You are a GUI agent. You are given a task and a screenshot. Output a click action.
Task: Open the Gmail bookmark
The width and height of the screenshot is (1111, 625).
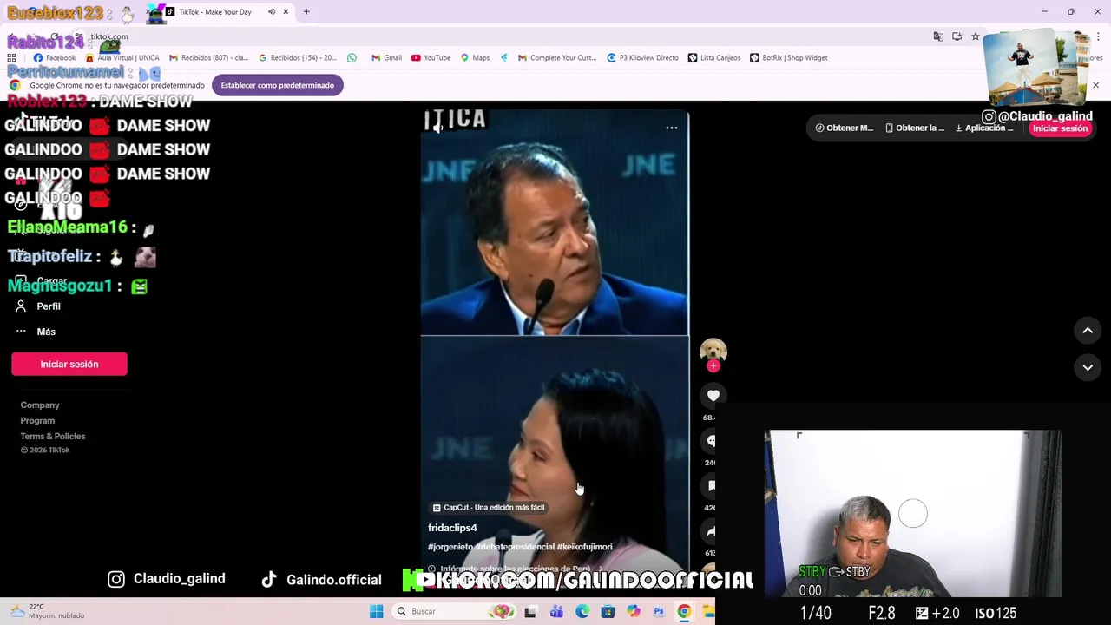[x=386, y=58]
